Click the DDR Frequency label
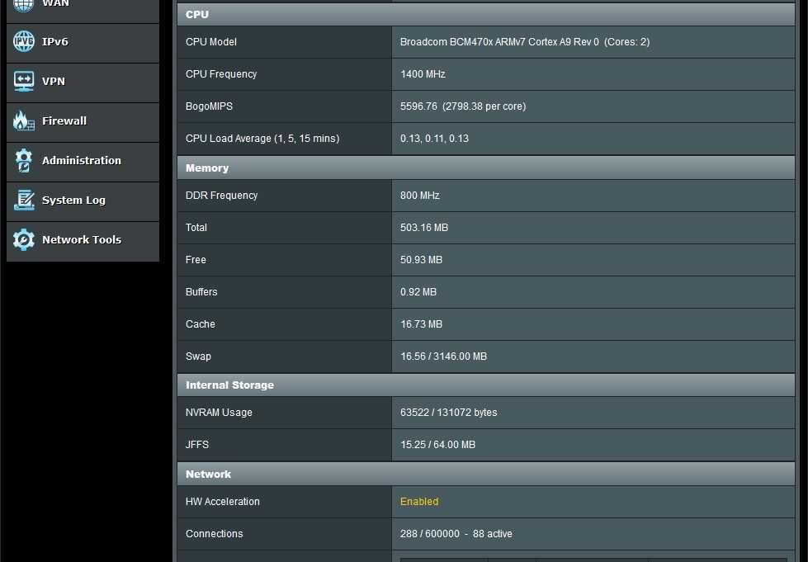The height and width of the screenshot is (562, 808). [221, 196]
